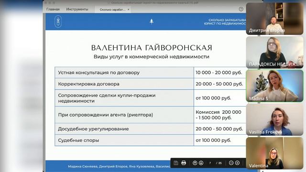Screen dimensions: 306x172
Task: Go to previous page with up arrow
Action: [x=195, y=163]
